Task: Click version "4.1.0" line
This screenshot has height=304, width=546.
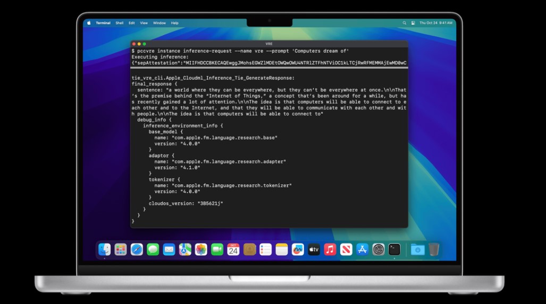Action: 177,168
